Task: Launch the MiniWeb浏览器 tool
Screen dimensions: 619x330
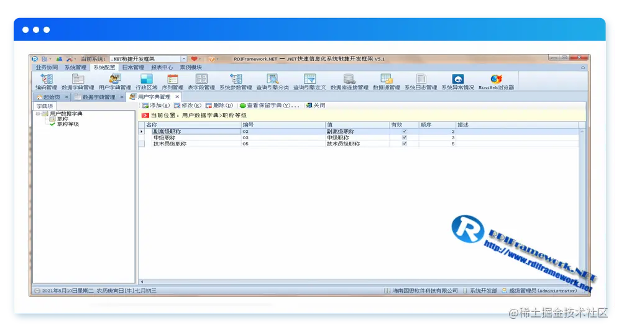Action: click(496, 81)
